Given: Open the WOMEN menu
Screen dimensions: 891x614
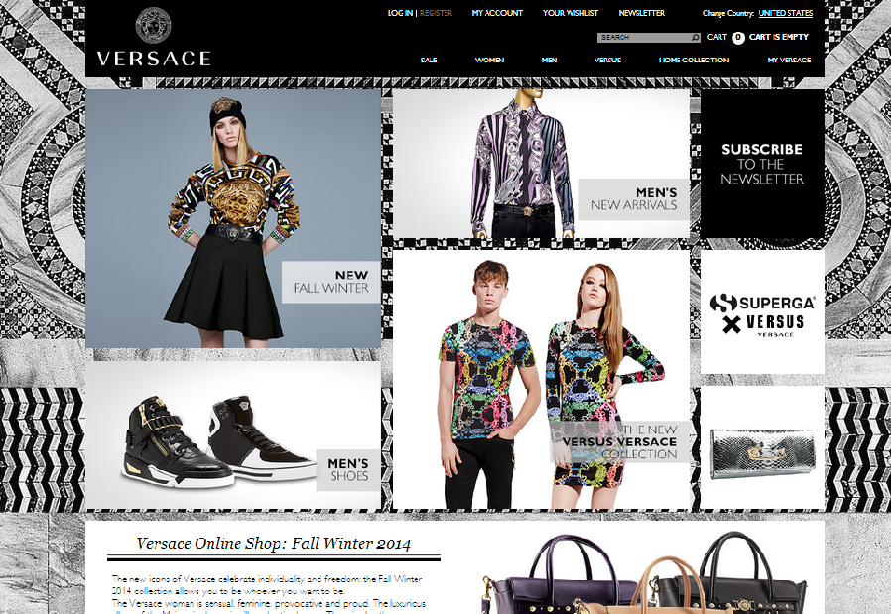Looking at the screenshot, I should 489,60.
